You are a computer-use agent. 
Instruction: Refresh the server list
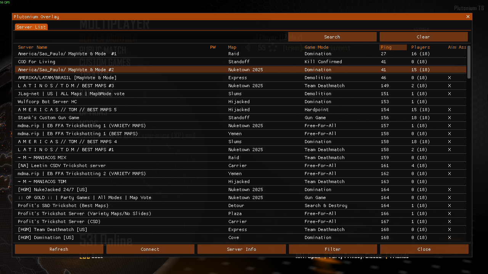pyautogui.click(x=59, y=249)
